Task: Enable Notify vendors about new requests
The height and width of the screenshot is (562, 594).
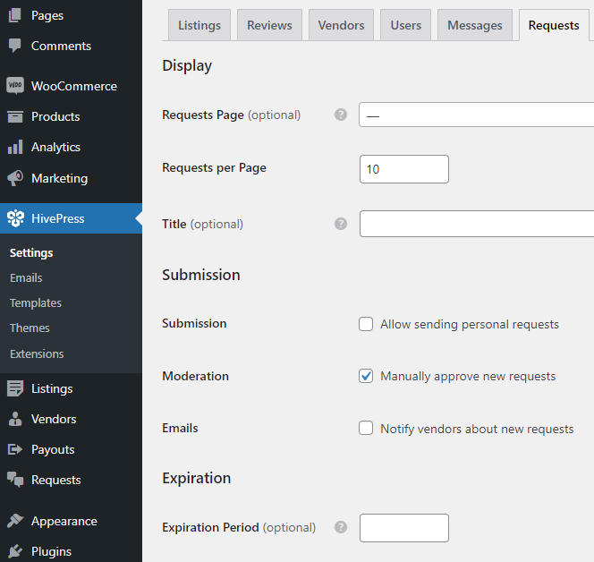Action: point(366,428)
